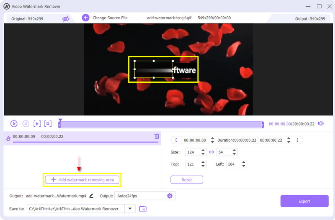The height and width of the screenshot is (220, 335).
Task: Click the watermark selection box top-center handle
Action: pos(154,61)
